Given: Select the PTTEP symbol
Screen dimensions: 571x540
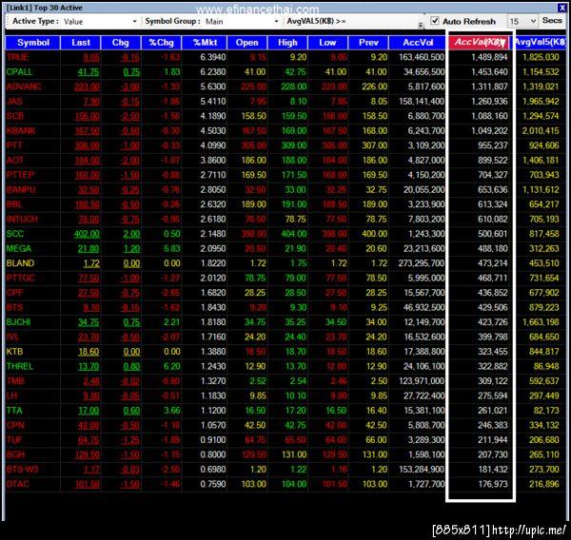Looking at the screenshot, I should click(20, 175).
